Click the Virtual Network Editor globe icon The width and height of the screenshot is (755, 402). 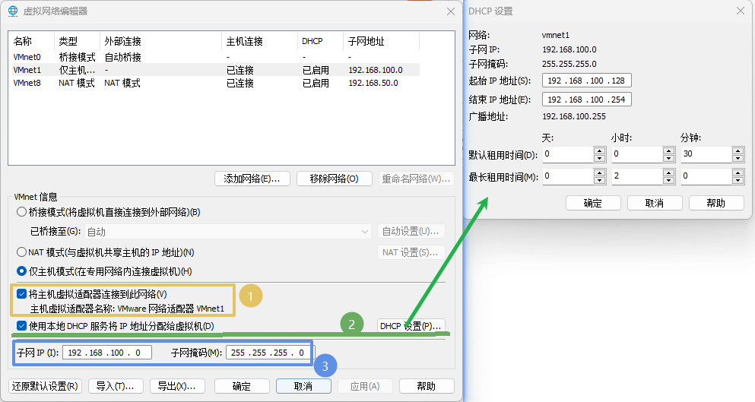tap(13, 11)
